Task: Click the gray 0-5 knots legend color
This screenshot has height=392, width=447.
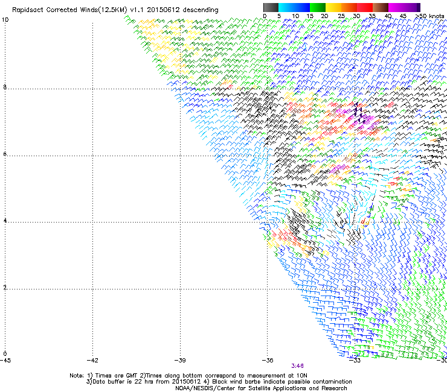Action: point(271,7)
